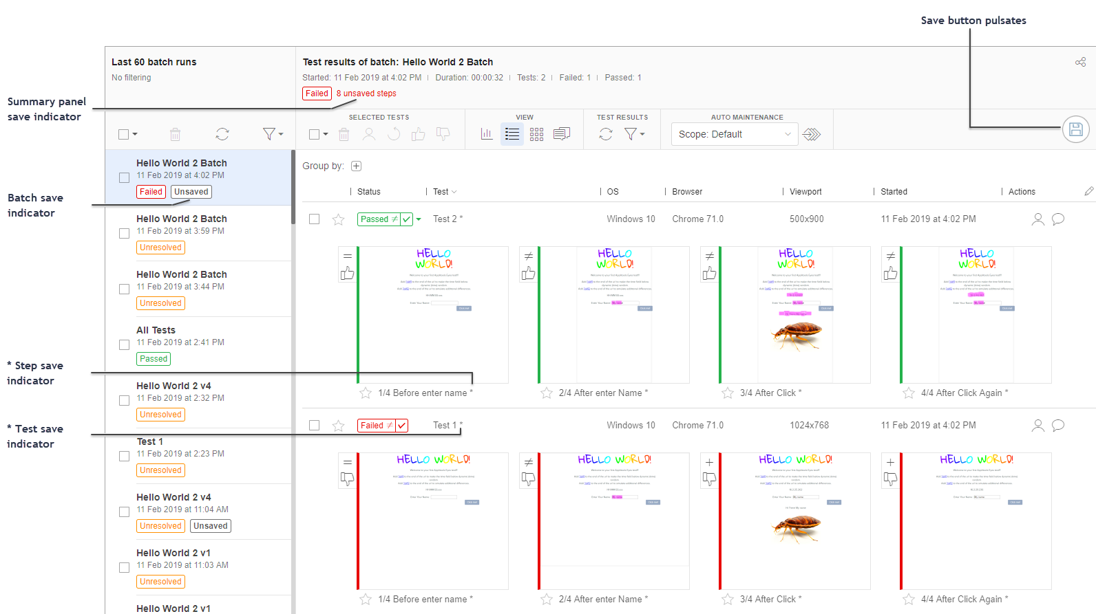Star the Test 2 row
Viewport: 1096px width, 614px height.
tap(338, 219)
